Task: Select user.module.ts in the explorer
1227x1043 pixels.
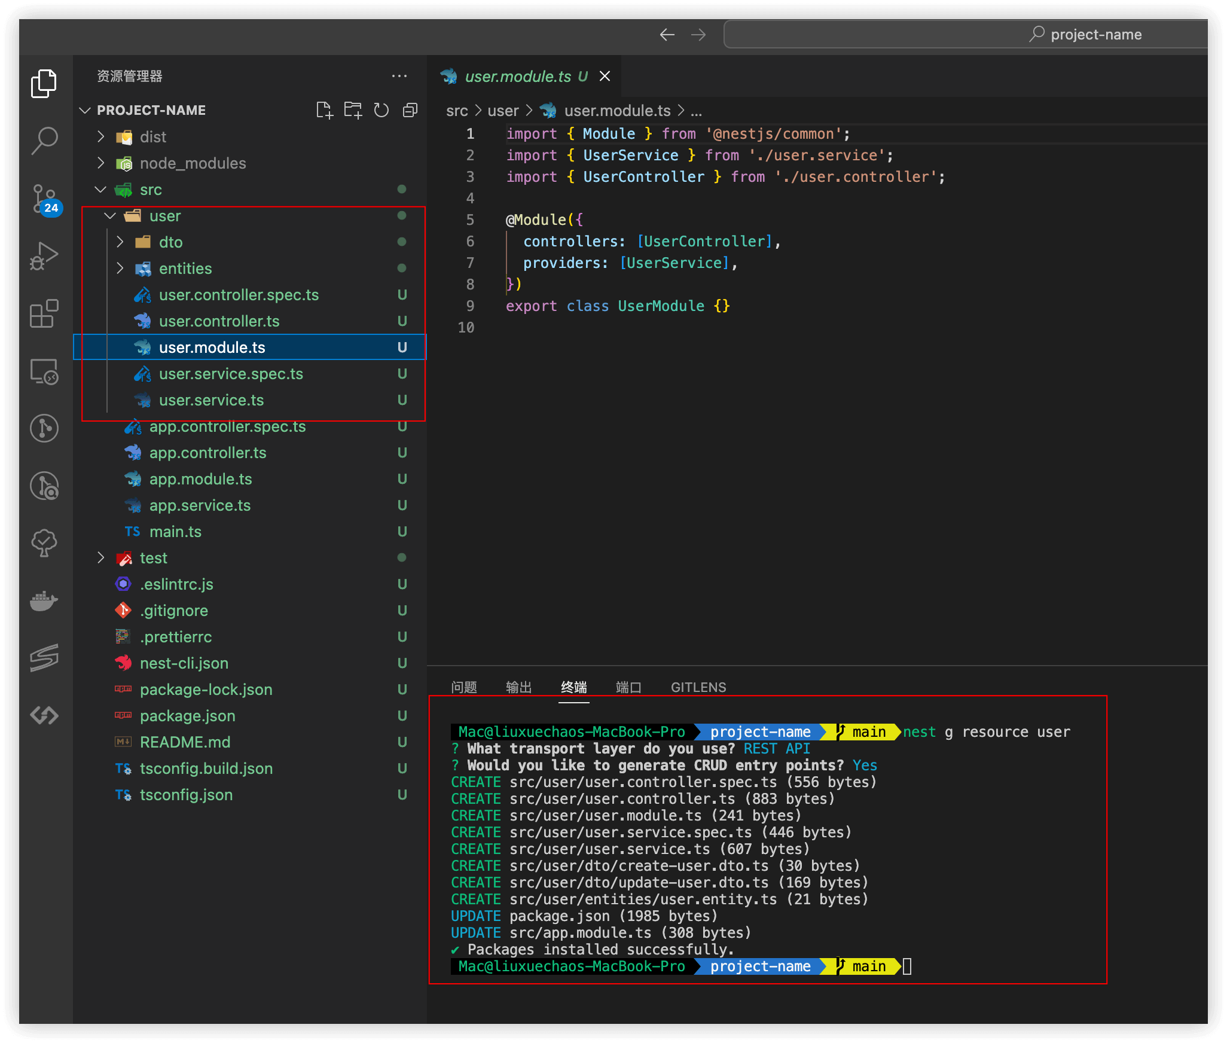Action: pos(249,347)
